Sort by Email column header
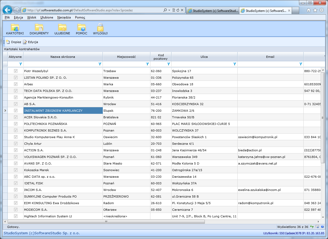The height and width of the screenshot is (239, 328). [270, 57]
